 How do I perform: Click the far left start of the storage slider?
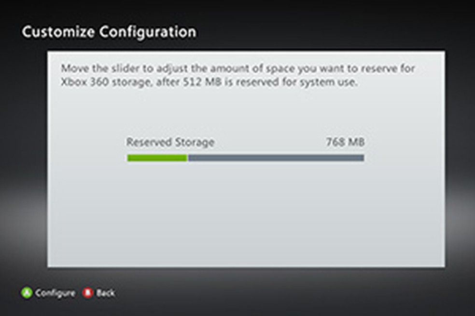click(x=128, y=158)
